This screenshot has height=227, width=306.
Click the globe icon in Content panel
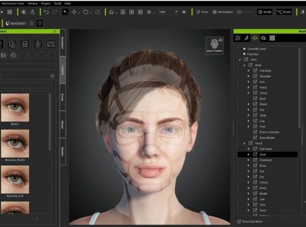(x=13, y=55)
